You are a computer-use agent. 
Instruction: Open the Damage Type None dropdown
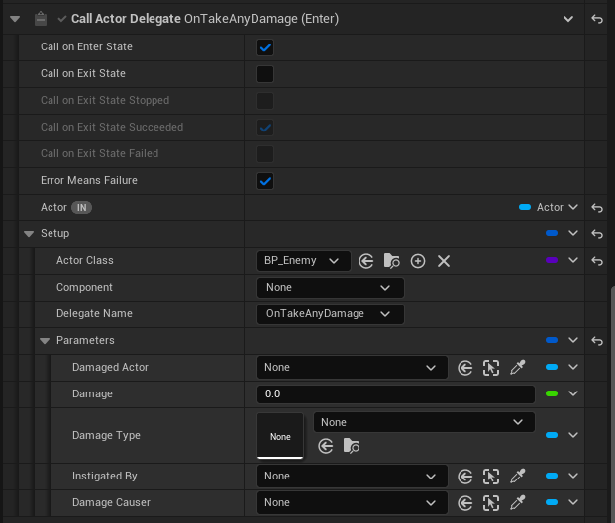[x=424, y=422]
